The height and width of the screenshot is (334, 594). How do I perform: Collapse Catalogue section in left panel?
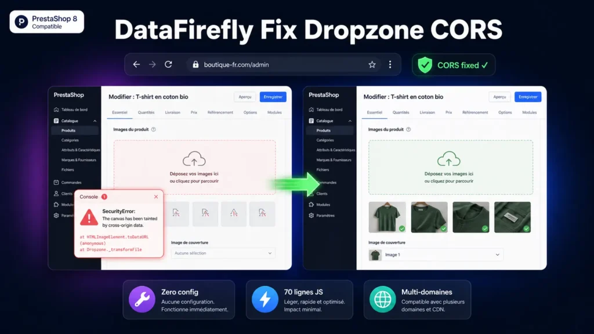pyautogui.click(x=95, y=121)
